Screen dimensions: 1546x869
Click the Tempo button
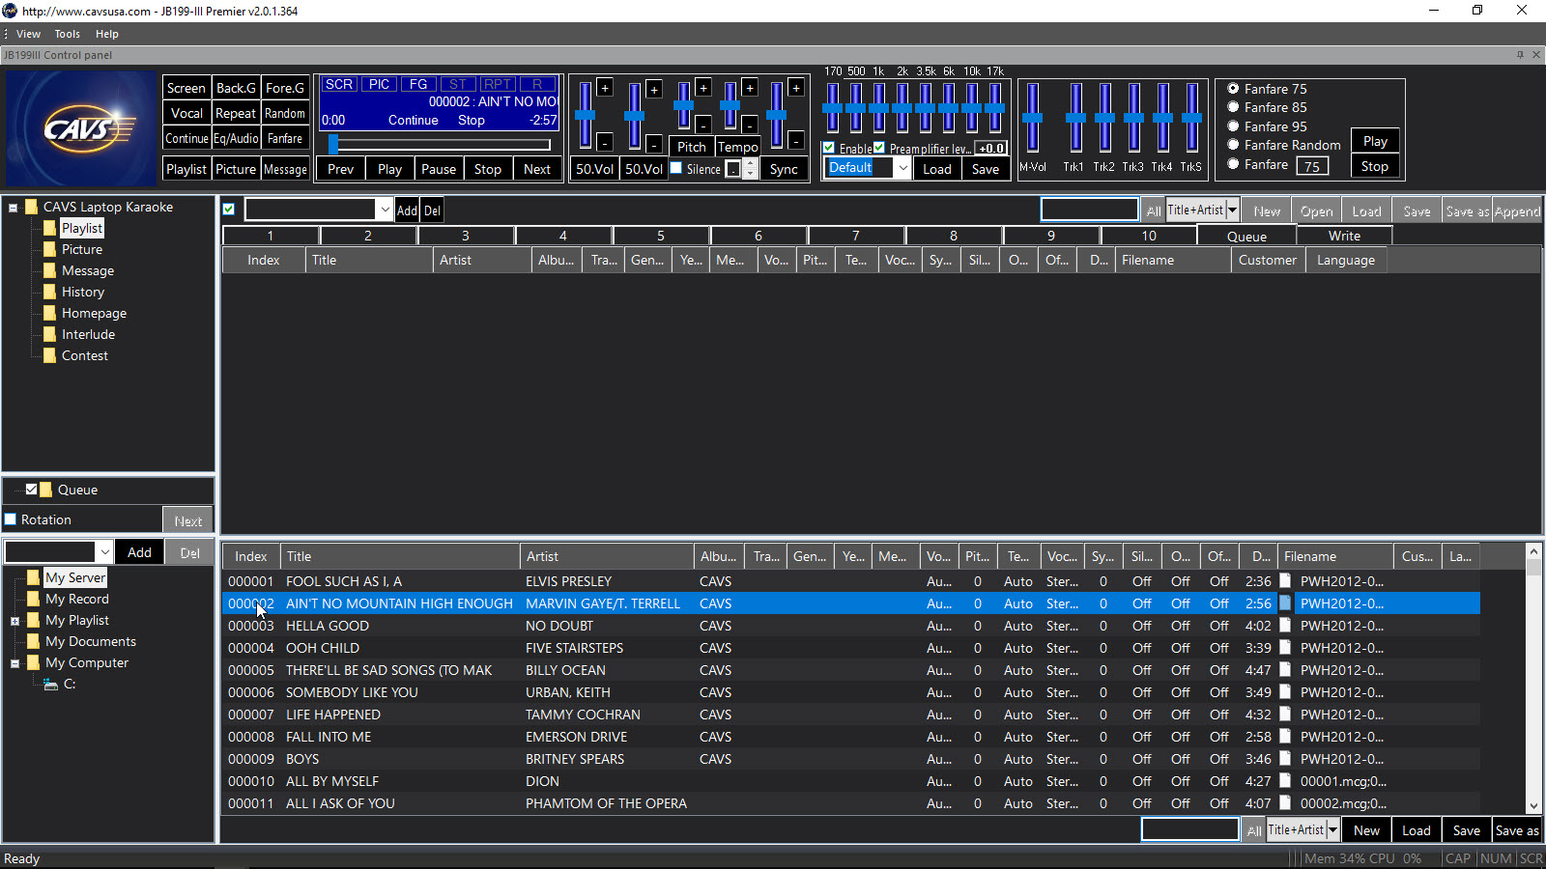point(738,147)
